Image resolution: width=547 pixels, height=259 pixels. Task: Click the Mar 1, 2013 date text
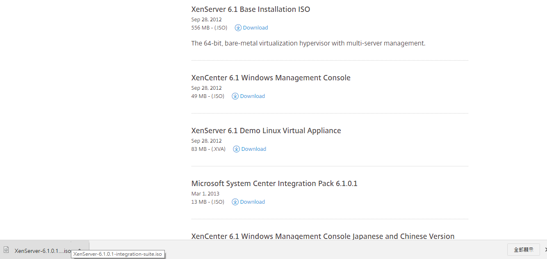(205, 193)
